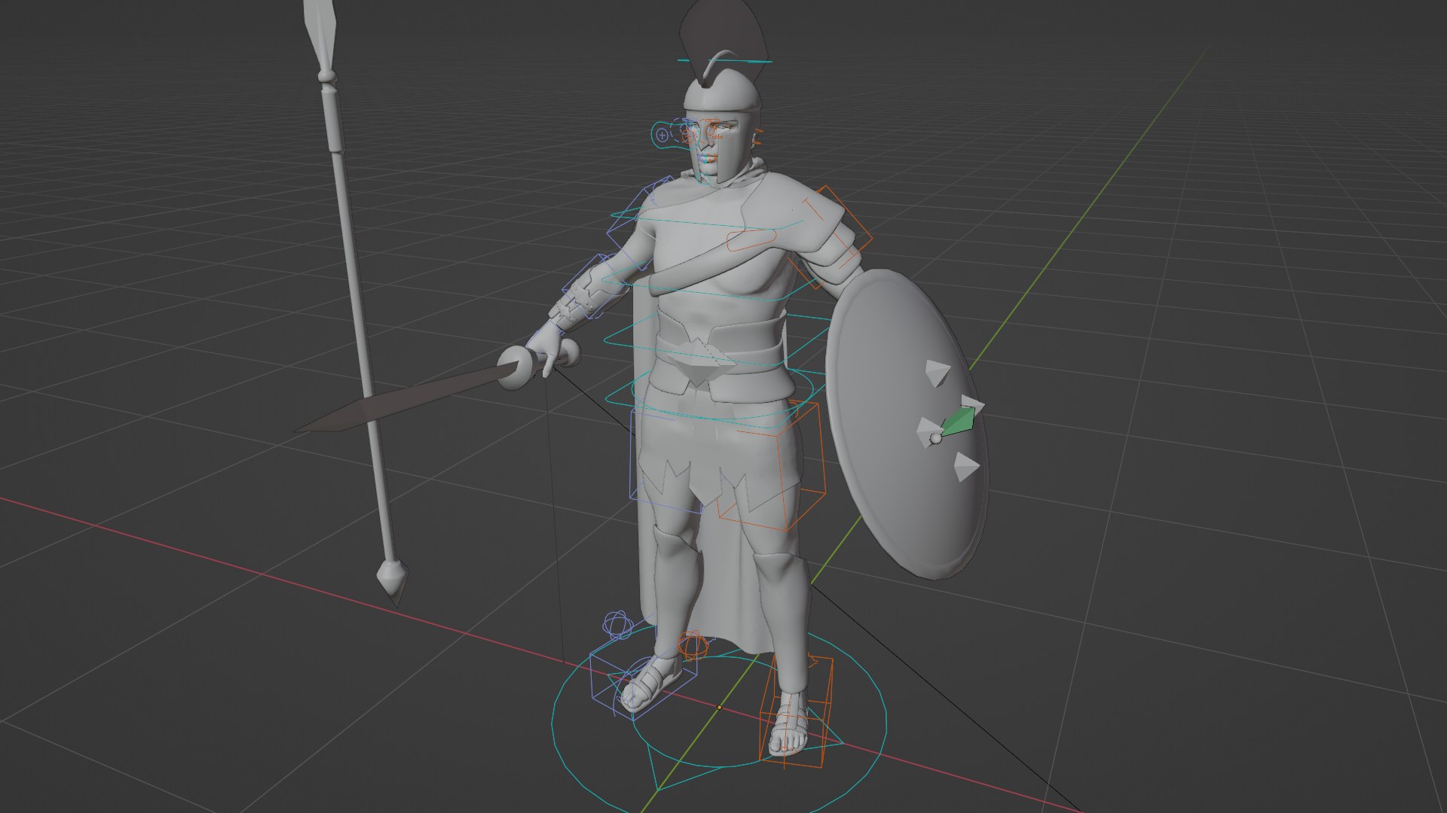Click the blue wireframe sphere control near the foot
Viewport: 1447px width, 813px height.
point(619,625)
